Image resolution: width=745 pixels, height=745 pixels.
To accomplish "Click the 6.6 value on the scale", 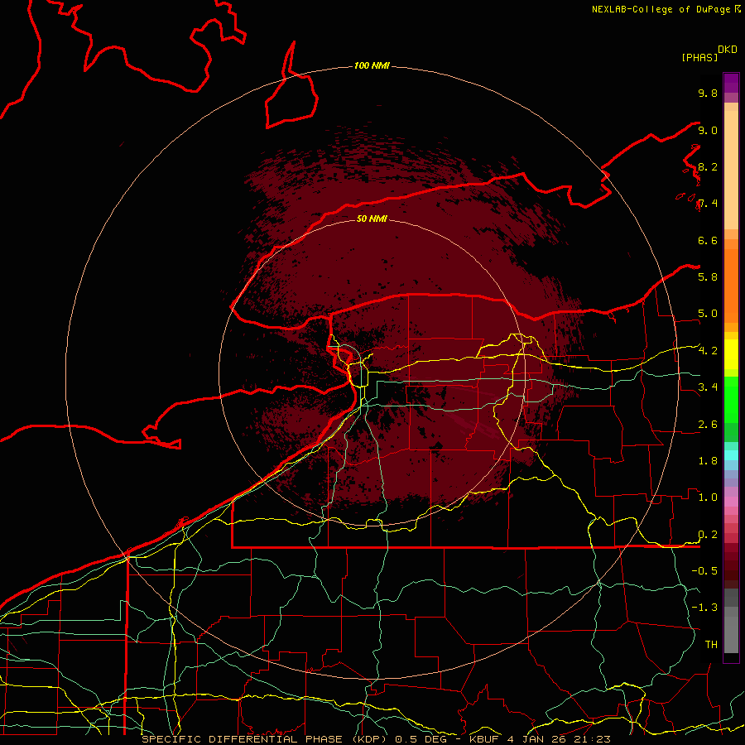I will point(708,240).
